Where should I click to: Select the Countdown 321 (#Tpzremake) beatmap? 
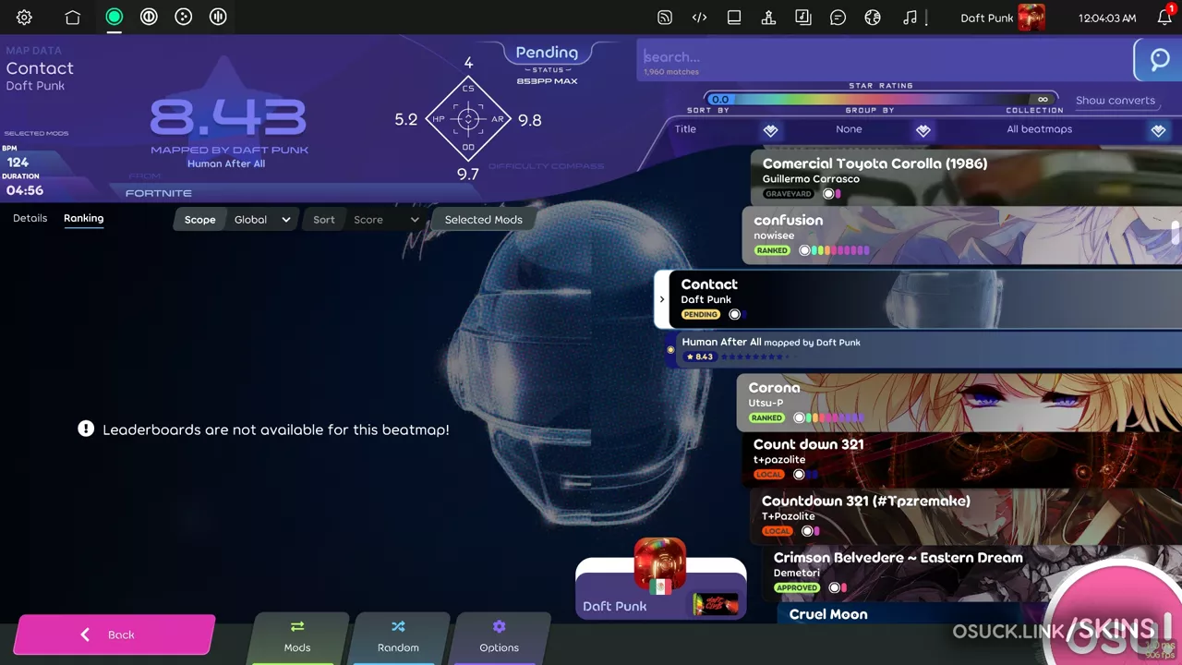[966, 515]
